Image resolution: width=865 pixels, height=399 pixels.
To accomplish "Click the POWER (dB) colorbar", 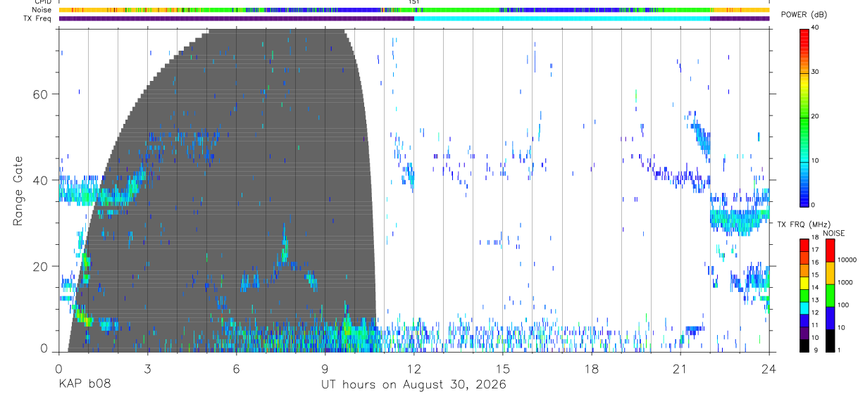I will pos(804,117).
